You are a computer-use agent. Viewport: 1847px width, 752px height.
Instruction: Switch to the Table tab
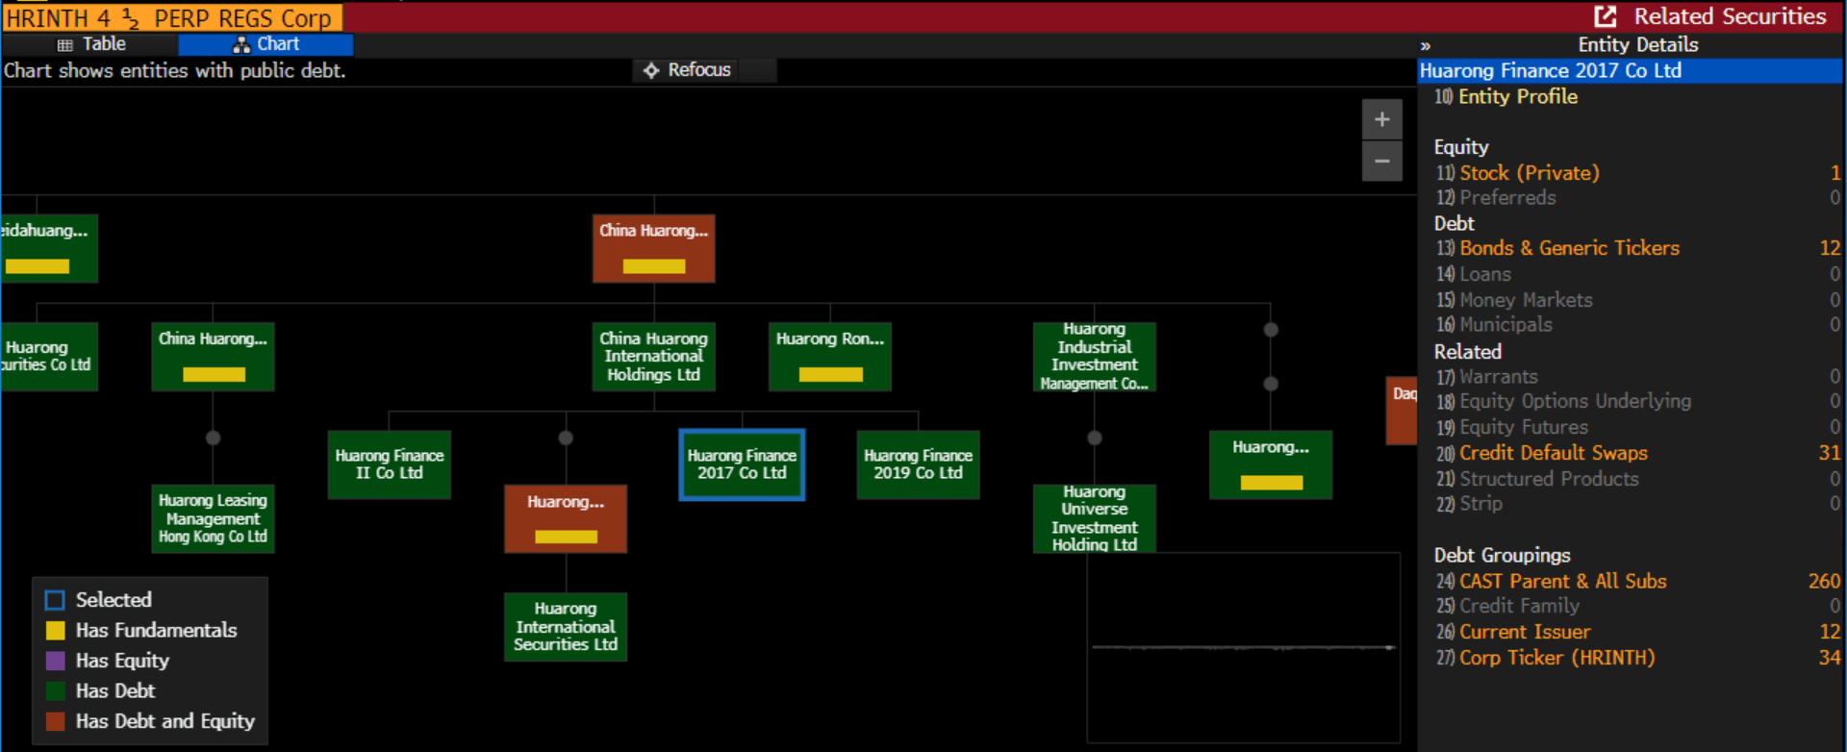pos(90,44)
